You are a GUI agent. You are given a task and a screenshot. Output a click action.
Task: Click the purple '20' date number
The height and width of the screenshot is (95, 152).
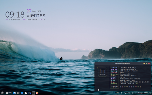click(29, 11)
